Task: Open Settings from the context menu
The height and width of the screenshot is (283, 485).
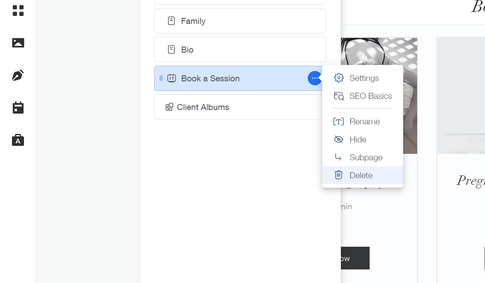Action: pyautogui.click(x=364, y=78)
